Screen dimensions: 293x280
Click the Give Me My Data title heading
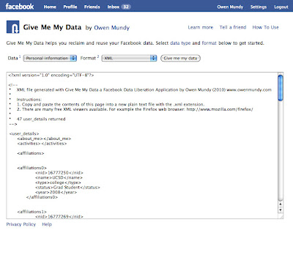52,27
